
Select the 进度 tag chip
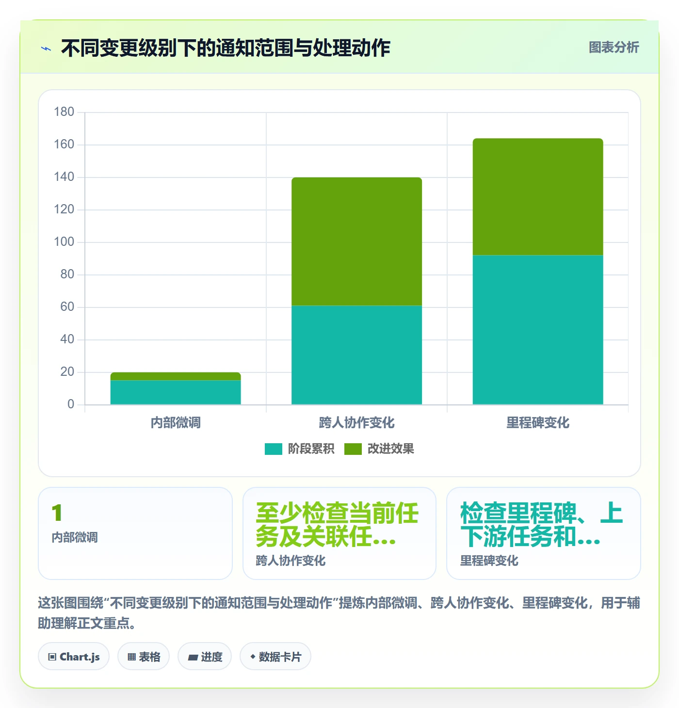click(x=205, y=657)
